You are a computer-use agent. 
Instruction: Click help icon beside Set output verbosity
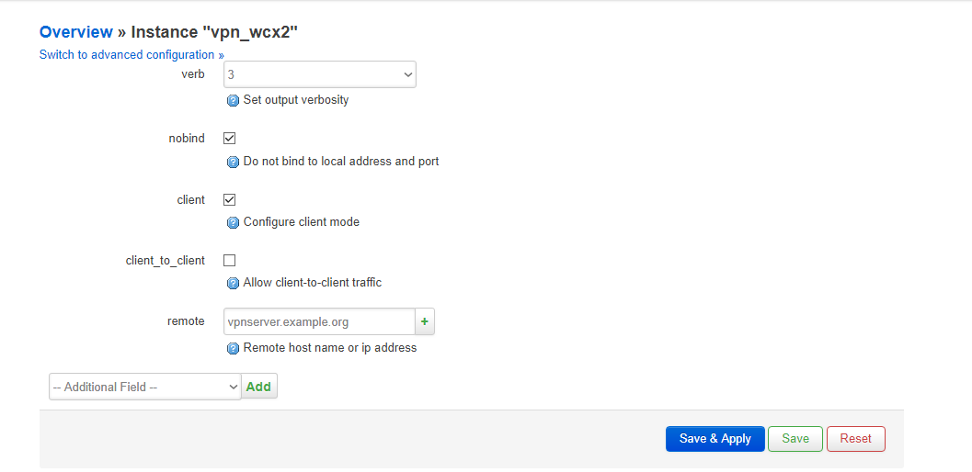click(x=233, y=100)
